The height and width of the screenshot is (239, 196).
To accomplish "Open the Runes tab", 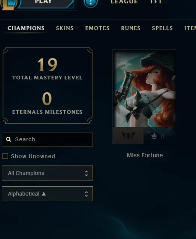I will click(x=131, y=28).
